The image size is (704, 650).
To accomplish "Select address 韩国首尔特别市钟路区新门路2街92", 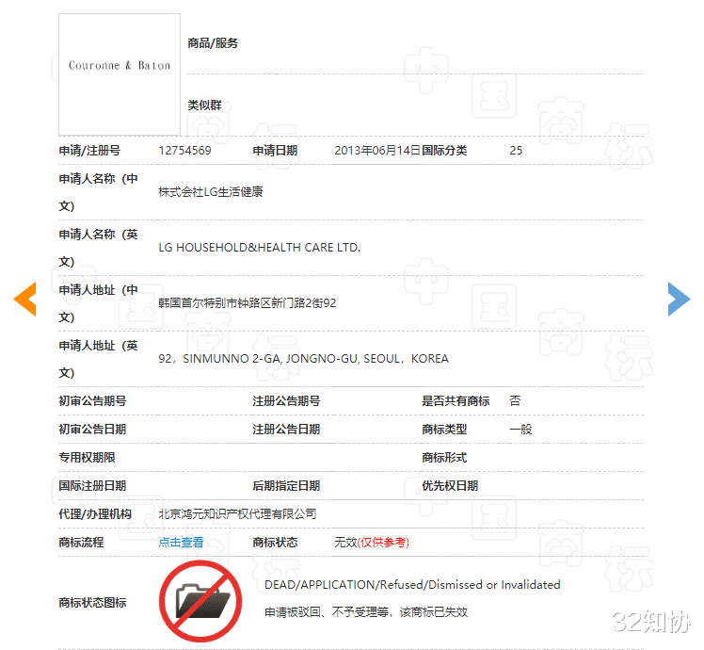I will [x=248, y=303].
